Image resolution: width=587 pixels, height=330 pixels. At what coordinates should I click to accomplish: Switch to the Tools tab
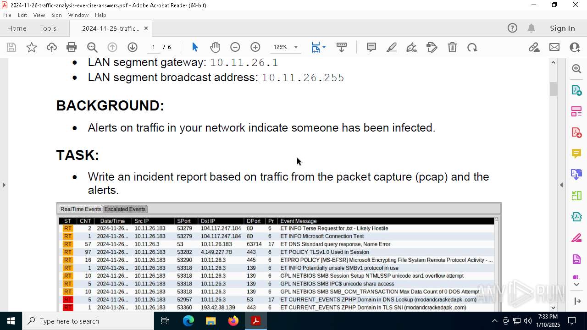click(48, 28)
